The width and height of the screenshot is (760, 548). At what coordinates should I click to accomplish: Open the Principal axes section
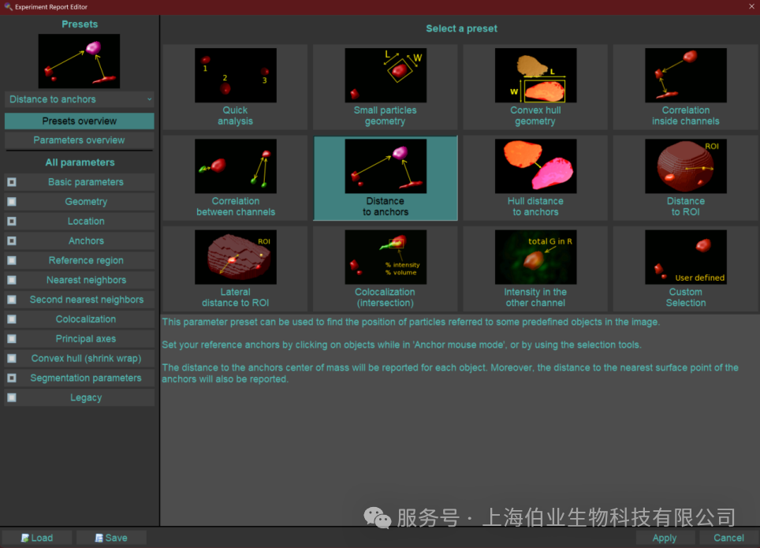tap(86, 339)
